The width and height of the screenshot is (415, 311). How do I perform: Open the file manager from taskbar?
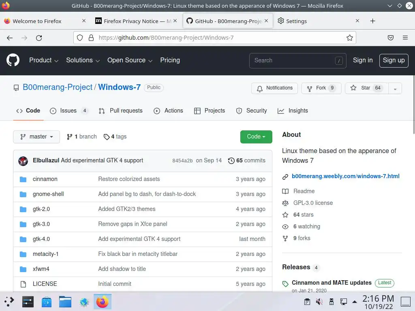pos(65,302)
